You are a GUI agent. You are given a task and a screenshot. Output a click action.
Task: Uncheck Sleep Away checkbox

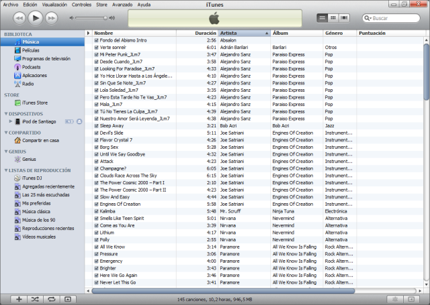coord(96,126)
